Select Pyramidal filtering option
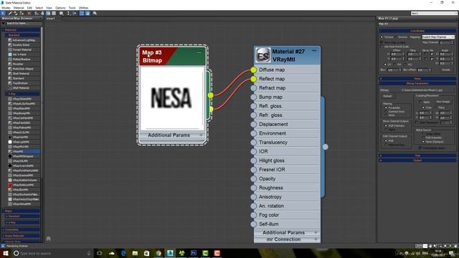 [386, 107]
